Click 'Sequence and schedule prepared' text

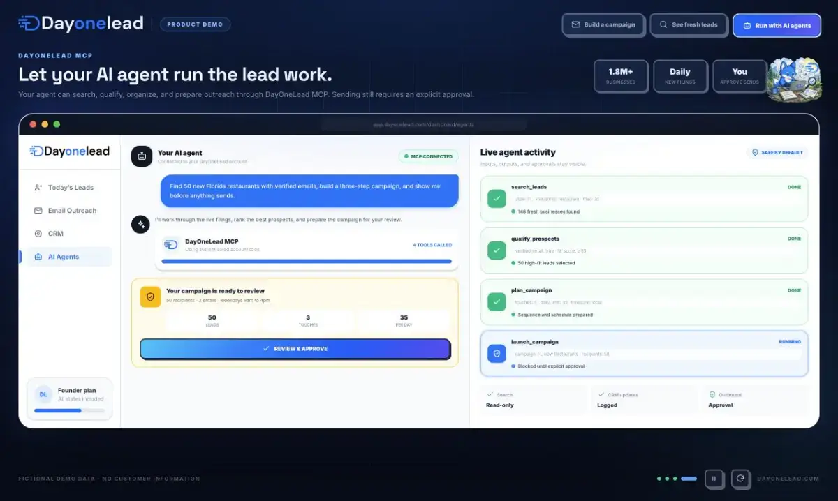(x=555, y=315)
